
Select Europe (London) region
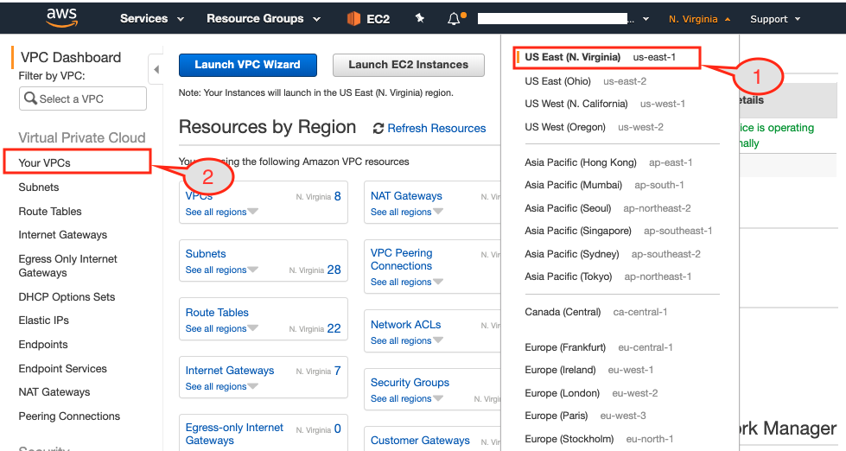(591, 393)
